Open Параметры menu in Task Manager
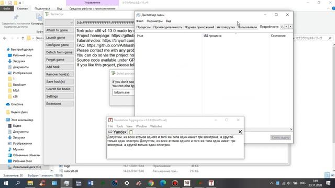The height and width of the screenshot is (188, 335). coord(154,21)
